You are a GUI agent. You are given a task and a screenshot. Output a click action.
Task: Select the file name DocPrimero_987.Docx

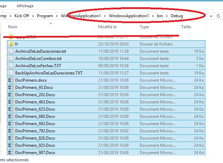tap(35, 153)
